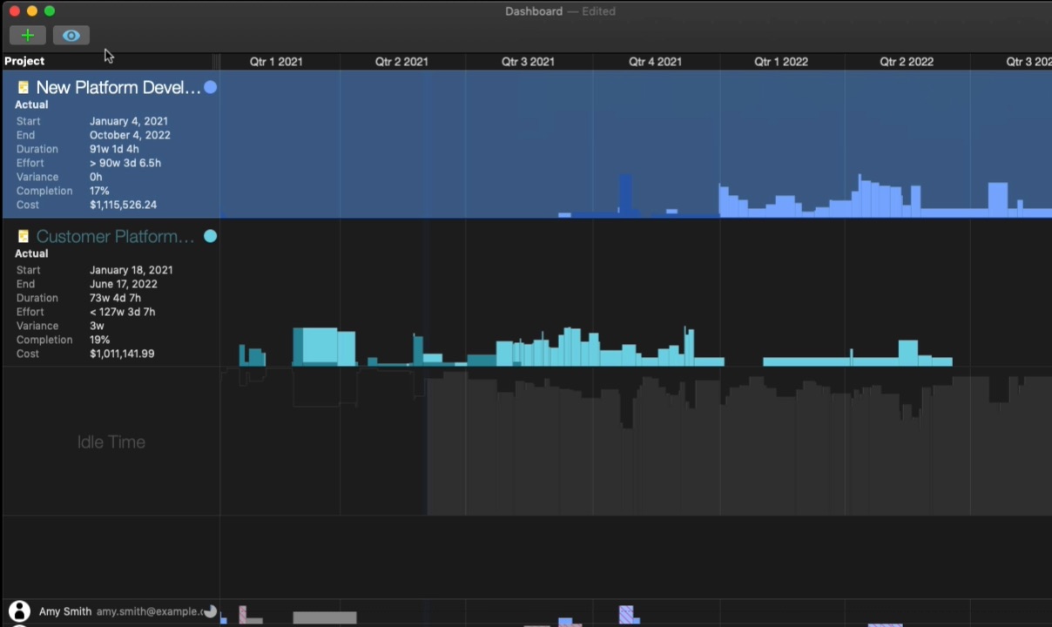Click the Qtr 2 2022 timeline header
Image resolution: width=1052 pixels, height=627 pixels.
[906, 62]
